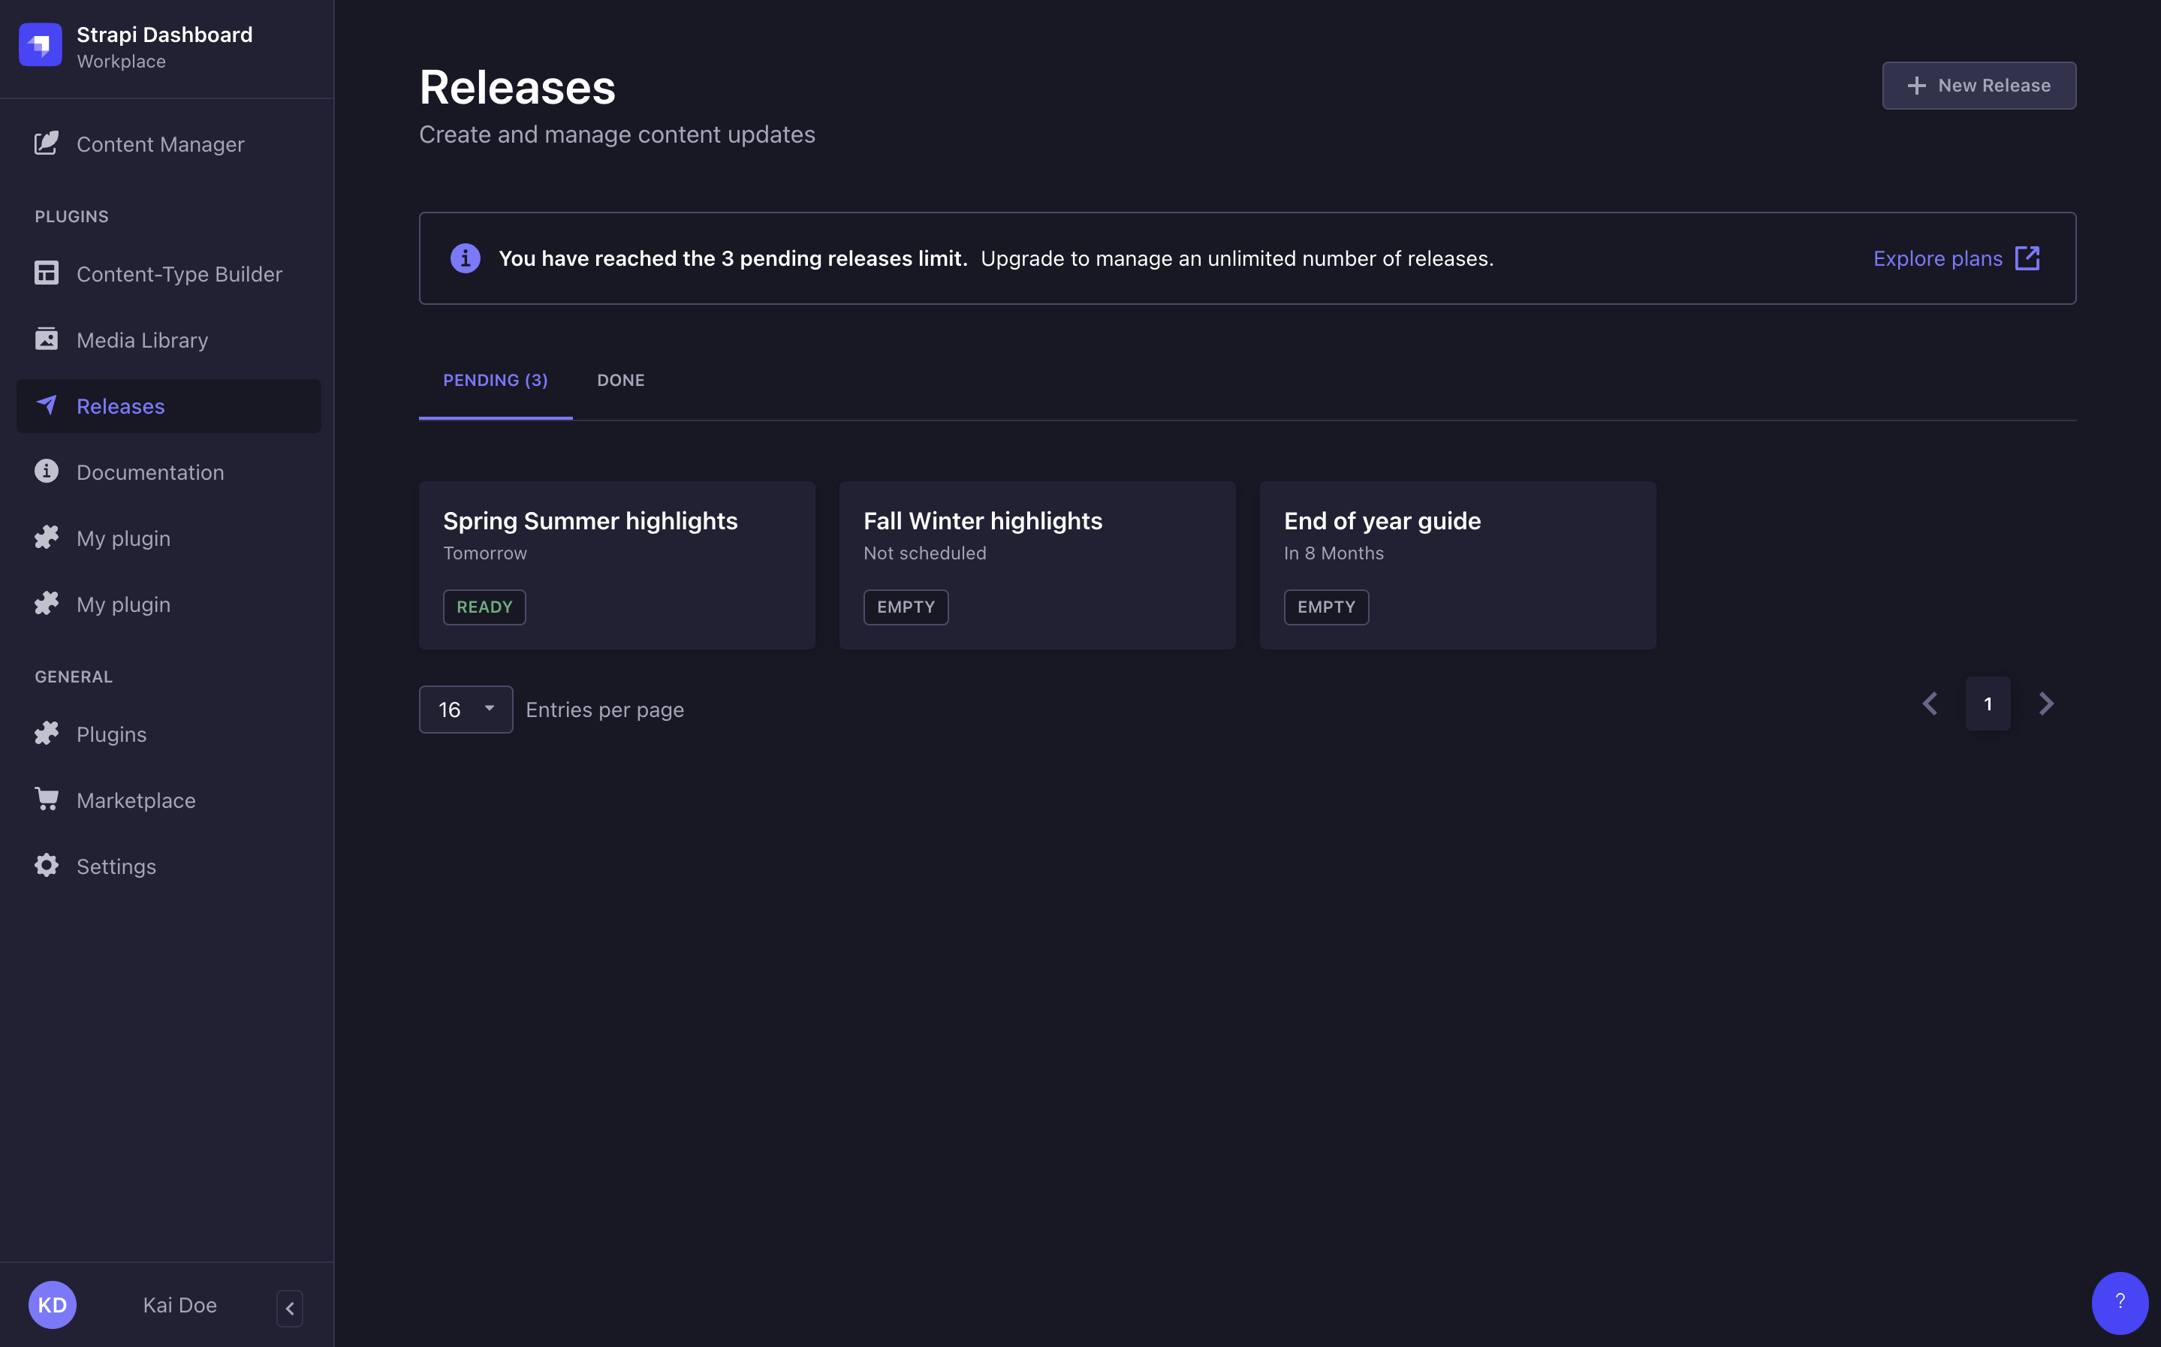Viewport: 2161px width, 1347px height.
Task: Select the first My plugin entry
Action: (123, 537)
